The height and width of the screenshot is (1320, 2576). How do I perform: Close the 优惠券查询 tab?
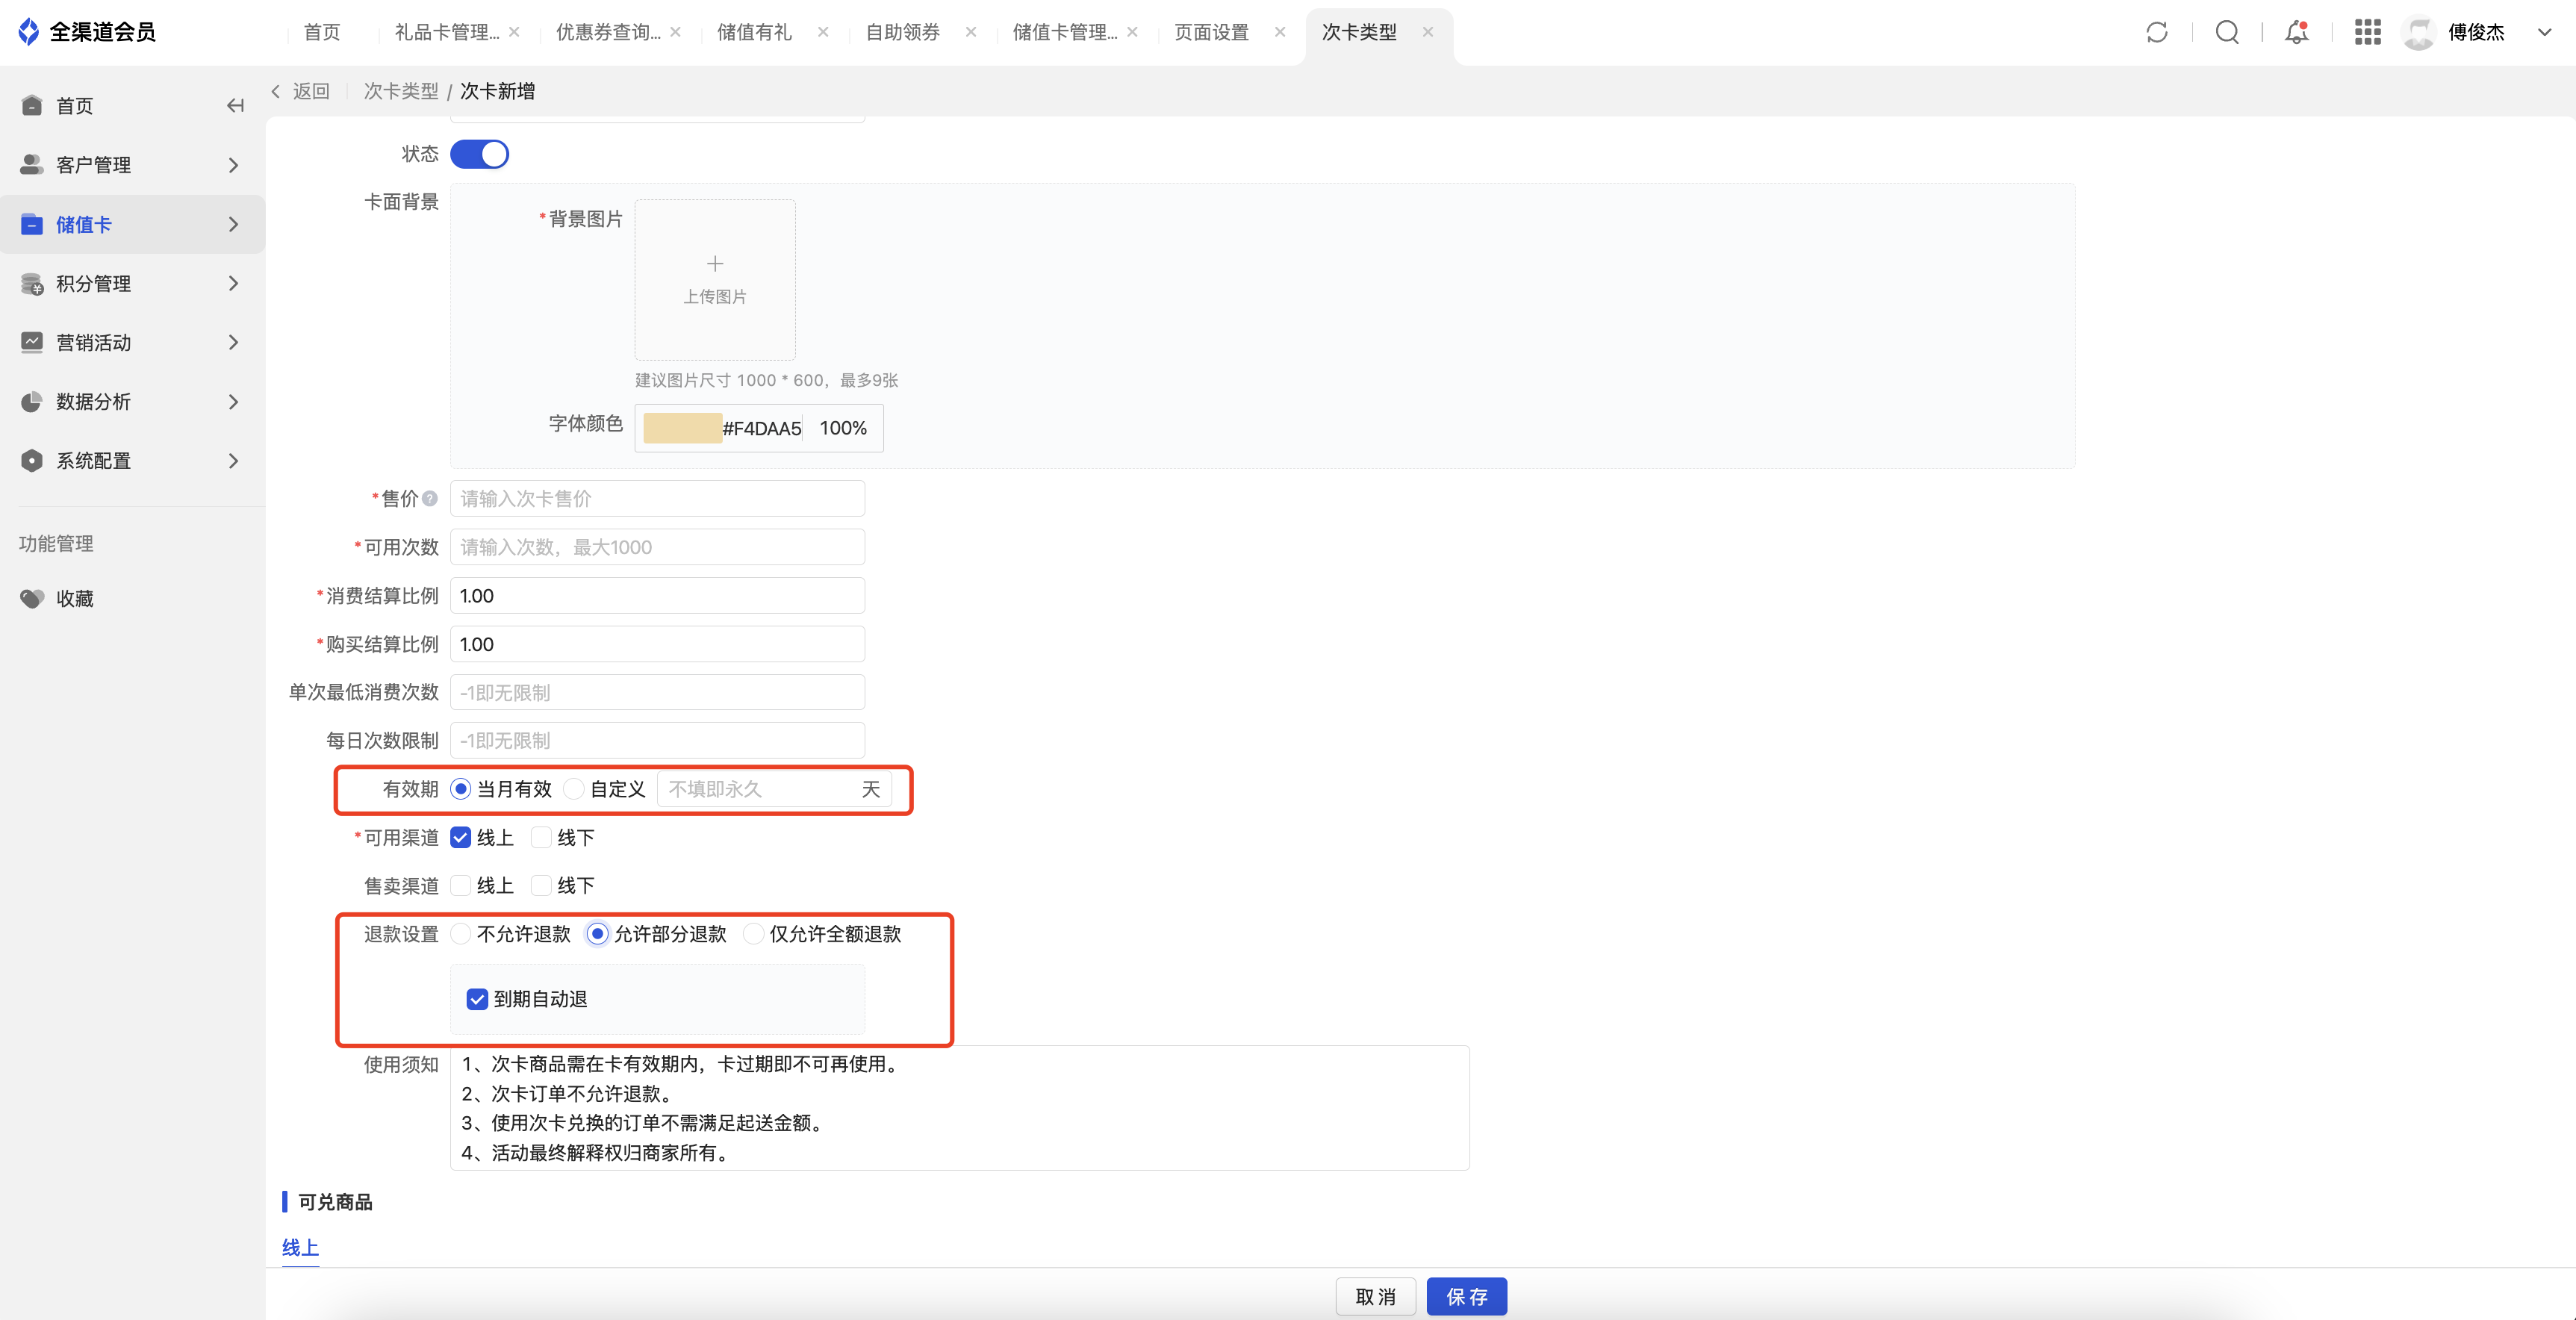coord(675,32)
